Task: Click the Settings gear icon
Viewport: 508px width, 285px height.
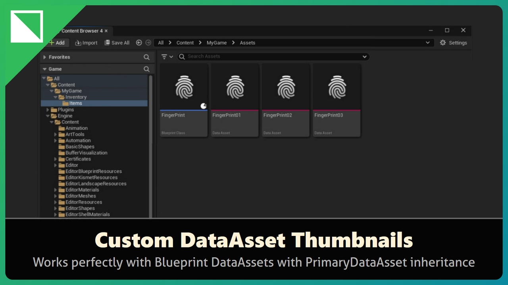Action: (443, 43)
